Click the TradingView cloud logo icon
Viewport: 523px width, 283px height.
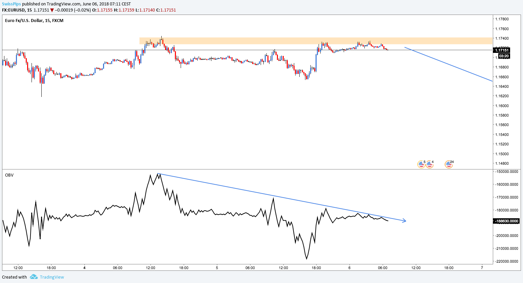click(x=34, y=277)
